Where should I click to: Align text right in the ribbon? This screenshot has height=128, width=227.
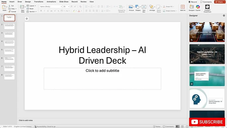93,11
